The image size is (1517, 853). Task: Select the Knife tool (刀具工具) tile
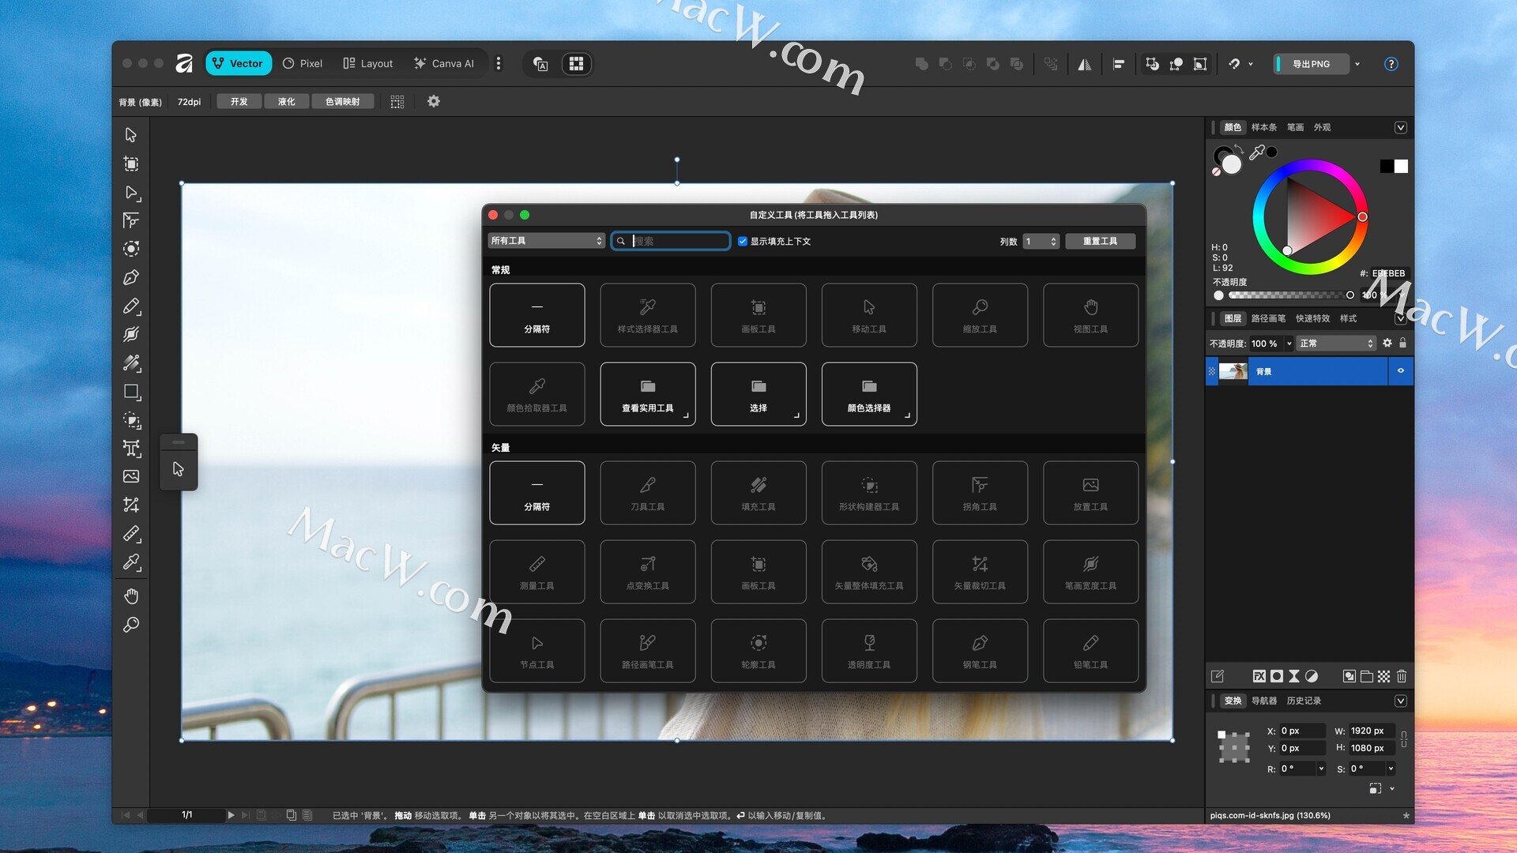647,492
